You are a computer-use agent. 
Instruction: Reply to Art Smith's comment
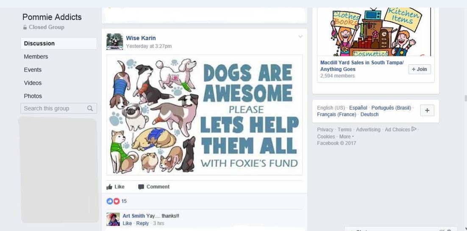pos(142,223)
